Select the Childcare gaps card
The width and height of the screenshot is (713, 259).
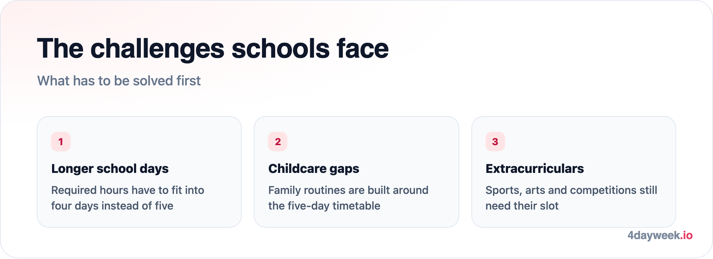356,172
